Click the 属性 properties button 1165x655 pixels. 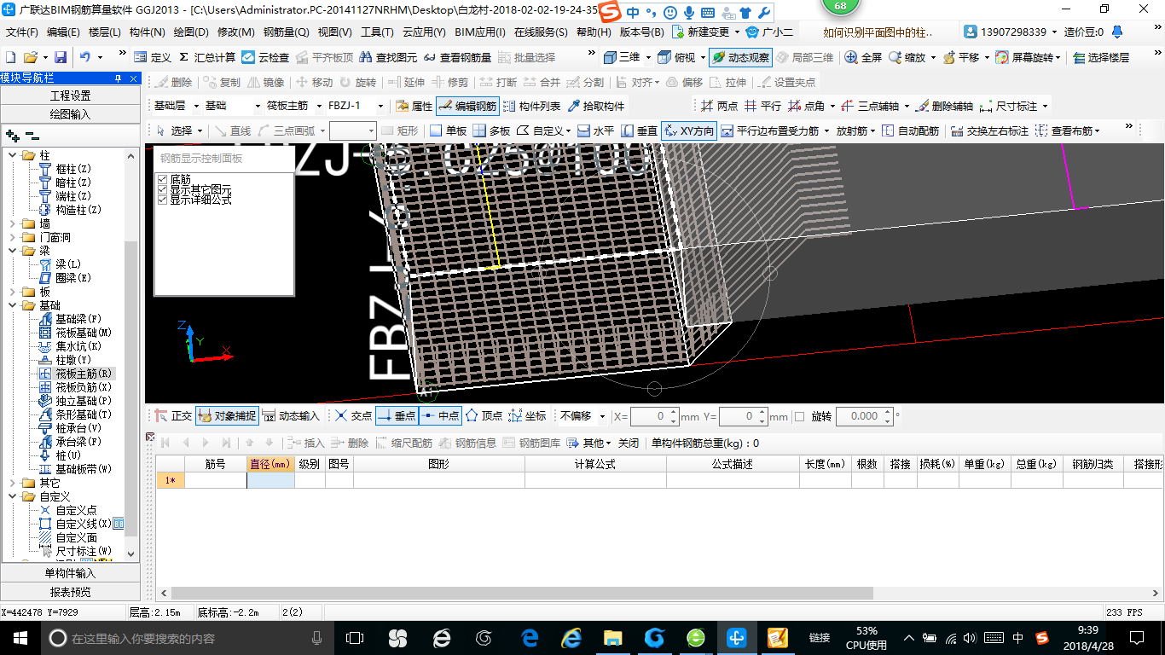pos(414,106)
